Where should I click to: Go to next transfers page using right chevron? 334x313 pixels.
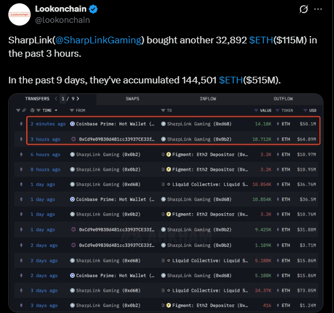tap(78, 99)
